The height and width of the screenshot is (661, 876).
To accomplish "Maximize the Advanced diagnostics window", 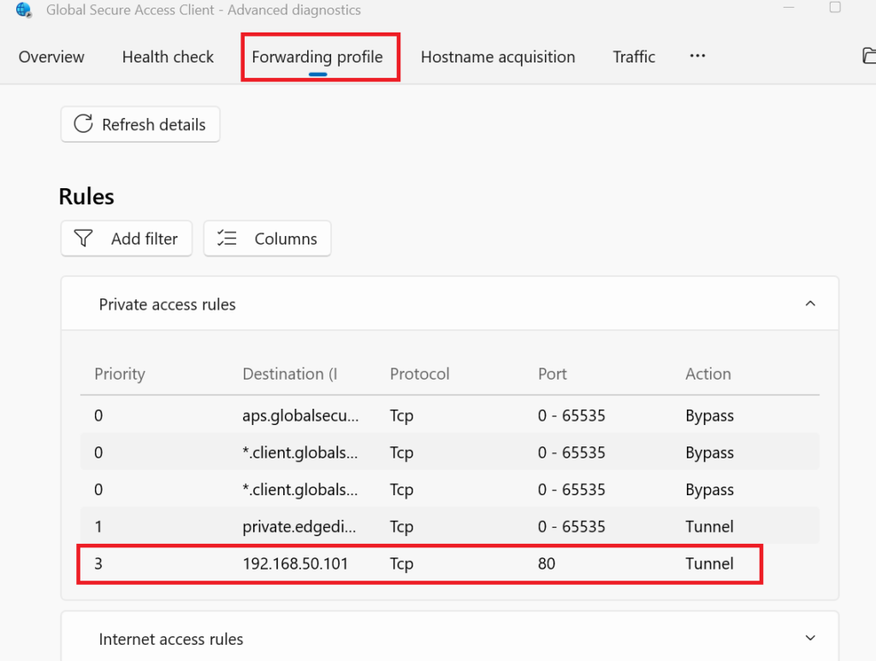I will (x=835, y=7).
